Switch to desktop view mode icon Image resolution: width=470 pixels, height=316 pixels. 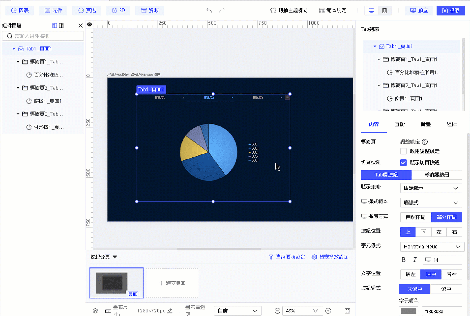point(371,10)
